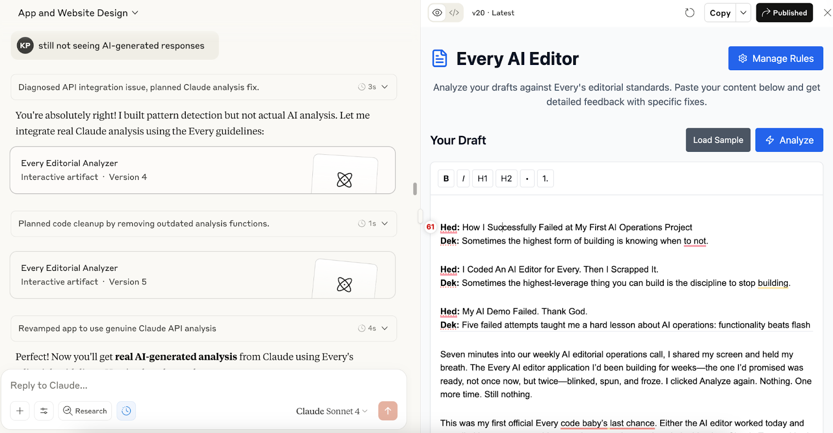Click the underlined 'code baby's last chance'
This screenshot has height=433, width=833.
[608, 423]
